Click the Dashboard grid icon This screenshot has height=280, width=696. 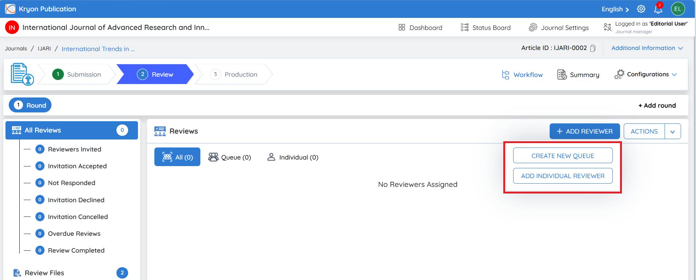point(402,27)
